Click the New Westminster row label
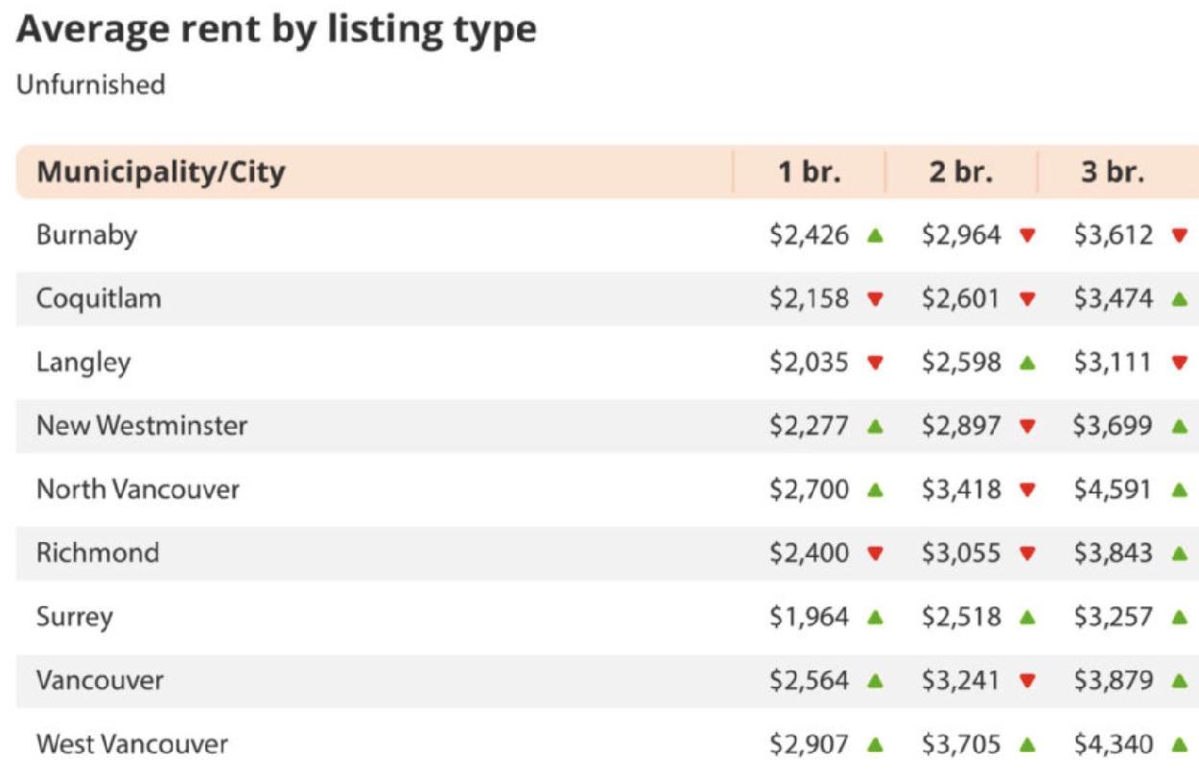Image resolution: width=1199 pixels, height=776 pixels. click(x=142, y=426)
